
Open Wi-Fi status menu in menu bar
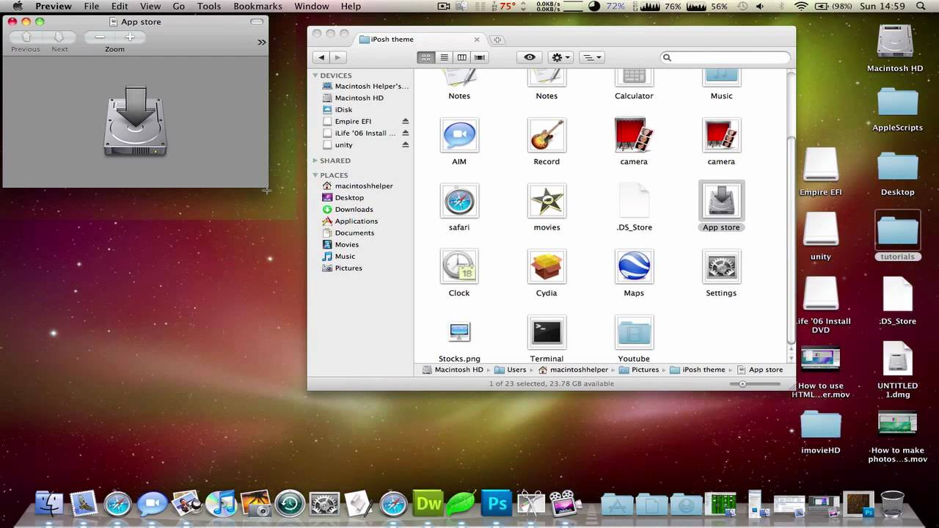coord(800,6)
